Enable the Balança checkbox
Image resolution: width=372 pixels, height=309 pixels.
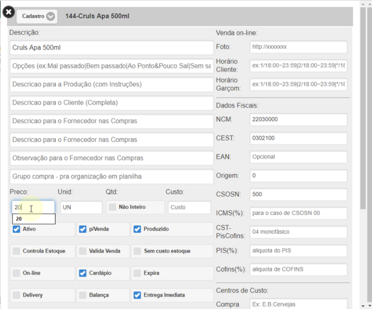point(82,295)
